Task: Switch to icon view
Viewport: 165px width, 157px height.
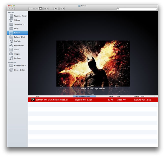Action: pos(30,9)
